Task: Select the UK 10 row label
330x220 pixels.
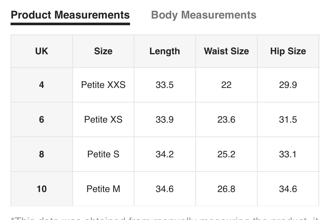Action: 42,189
